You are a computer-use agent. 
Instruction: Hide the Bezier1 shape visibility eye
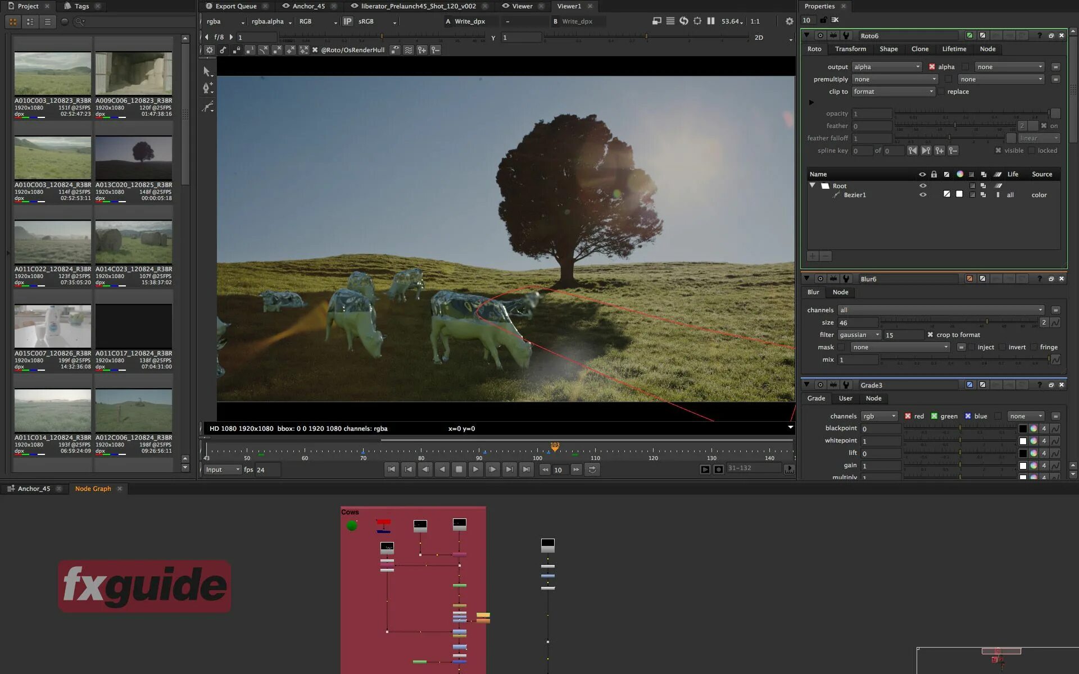click(922, 195)
